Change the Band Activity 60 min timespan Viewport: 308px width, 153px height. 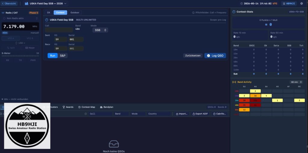coord(296,82)
